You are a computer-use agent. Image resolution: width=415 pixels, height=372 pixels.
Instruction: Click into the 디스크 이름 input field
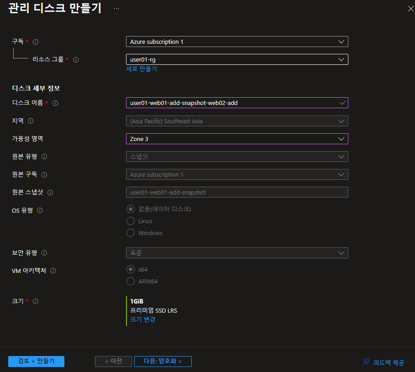pos(237,103)
